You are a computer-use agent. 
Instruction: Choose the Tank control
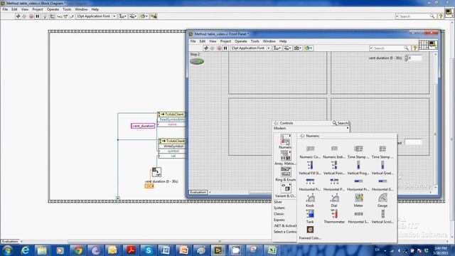(x=310, y=216)
